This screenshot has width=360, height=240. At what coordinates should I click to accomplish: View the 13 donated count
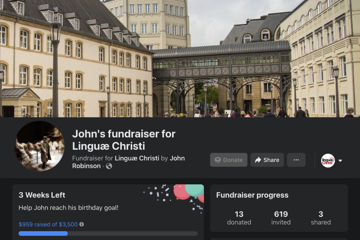239,218
